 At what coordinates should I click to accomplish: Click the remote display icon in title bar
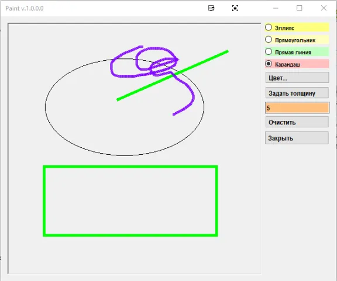click(x=211, y=8)
